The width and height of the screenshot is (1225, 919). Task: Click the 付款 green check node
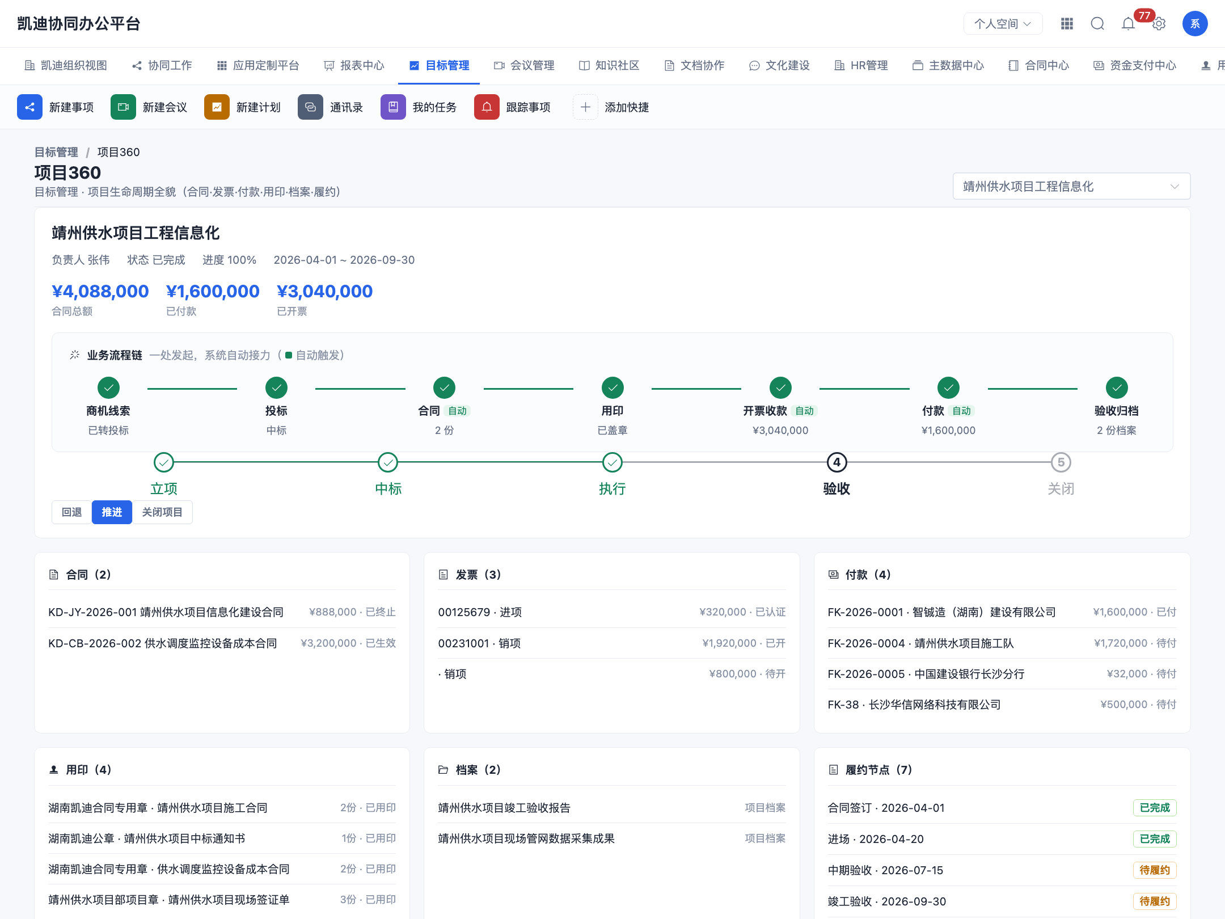(948, 388)
